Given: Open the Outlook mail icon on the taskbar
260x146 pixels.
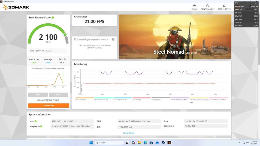Looking at the screenshot, I should 157,143.
